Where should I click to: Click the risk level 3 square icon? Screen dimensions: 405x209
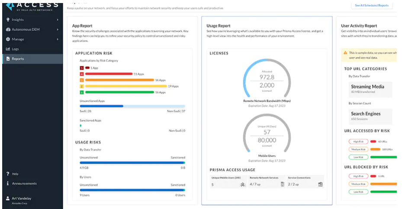point(82,80)
